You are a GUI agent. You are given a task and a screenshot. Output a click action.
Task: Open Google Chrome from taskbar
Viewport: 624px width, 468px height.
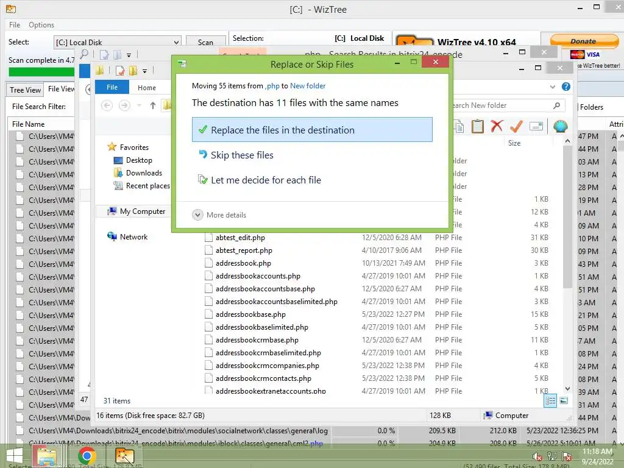click(87, 456)
